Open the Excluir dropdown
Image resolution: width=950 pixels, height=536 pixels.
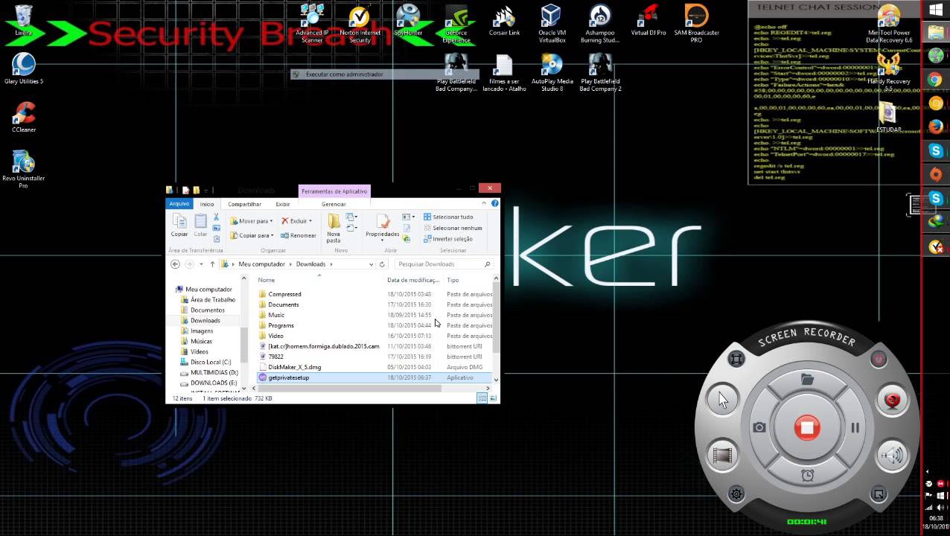(296, 221)
